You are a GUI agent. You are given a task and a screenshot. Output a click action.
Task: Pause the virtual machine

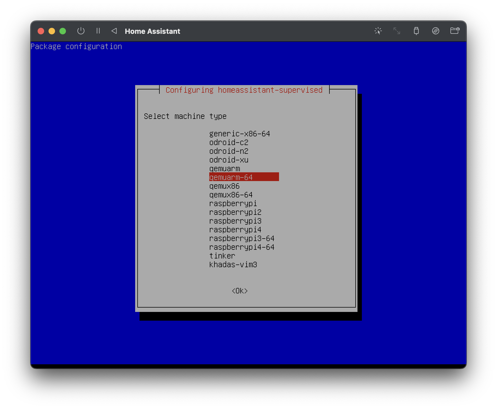[x=98, y=31]
